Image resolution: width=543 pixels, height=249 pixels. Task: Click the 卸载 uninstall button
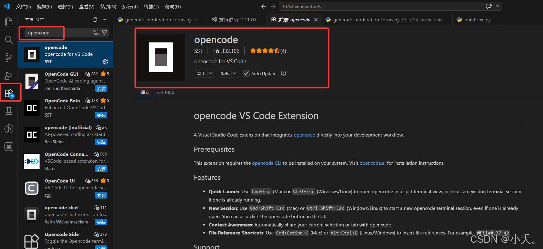tap(225, 73)
